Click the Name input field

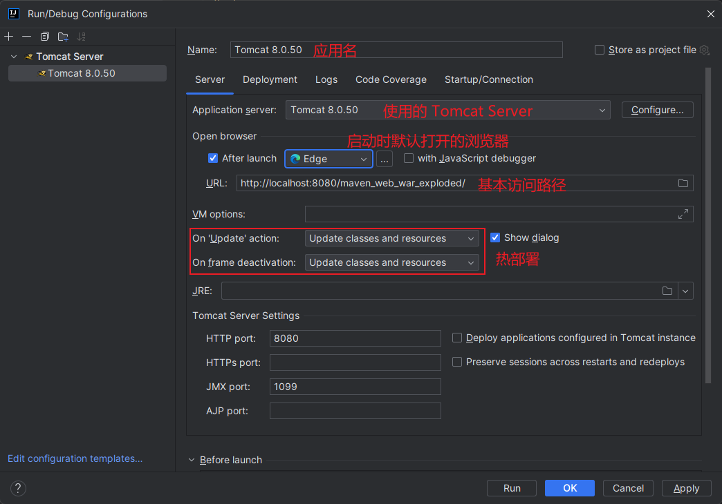point(396,50)
